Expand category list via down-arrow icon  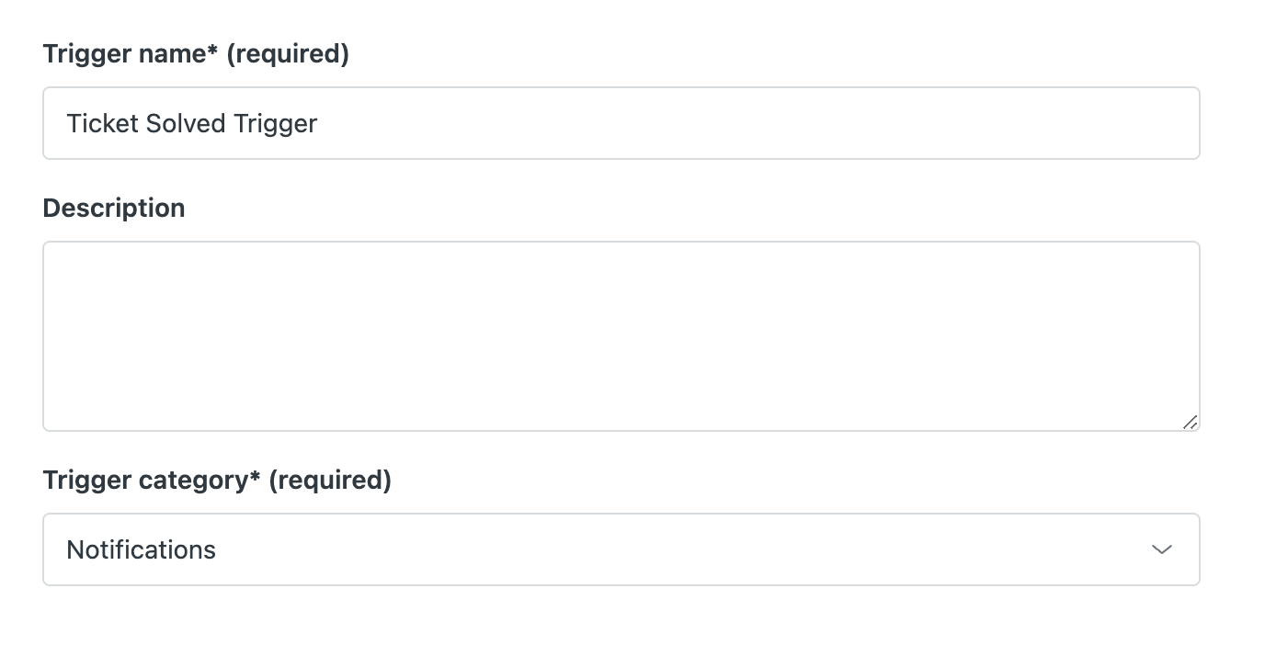pos(1161,549)
